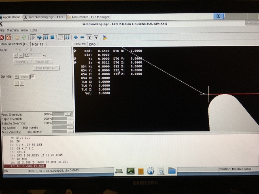The width and height of the screenshot is (259, 194).
Task: Select the Y2 view icon with overline
Action: pyautogui.click(x=96, y=38)
